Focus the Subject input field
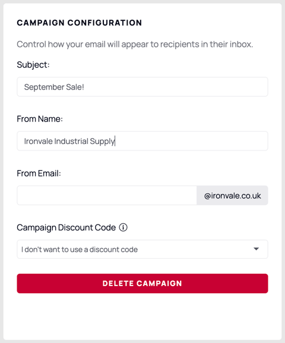285x343 pixels. click(x=142, y=87)
